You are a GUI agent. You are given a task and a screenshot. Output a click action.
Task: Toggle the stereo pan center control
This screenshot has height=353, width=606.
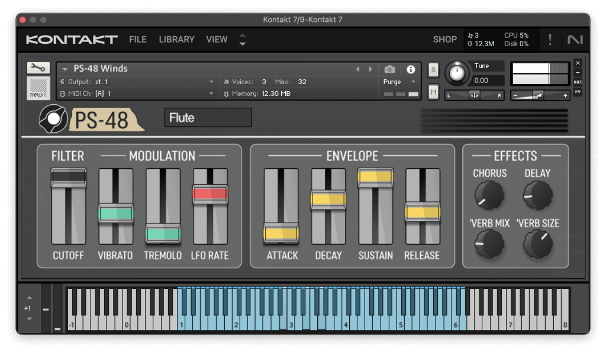473,95
